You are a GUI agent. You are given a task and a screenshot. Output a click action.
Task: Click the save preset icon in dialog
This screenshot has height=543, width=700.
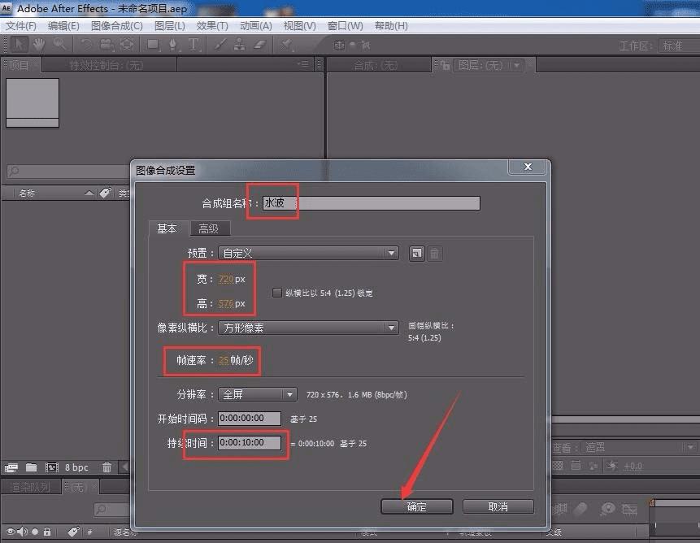pos(416,254)
